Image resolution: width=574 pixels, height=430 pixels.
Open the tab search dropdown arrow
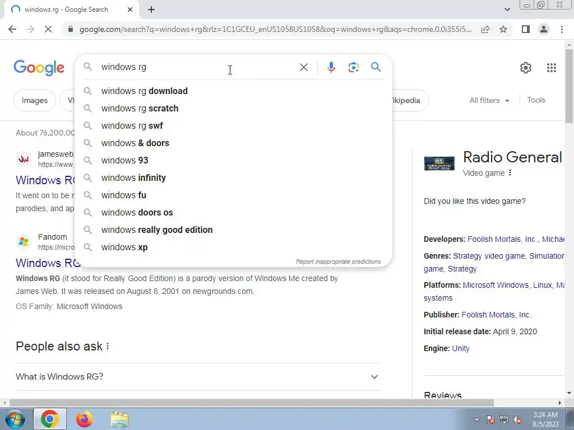(x=507, y=10)
